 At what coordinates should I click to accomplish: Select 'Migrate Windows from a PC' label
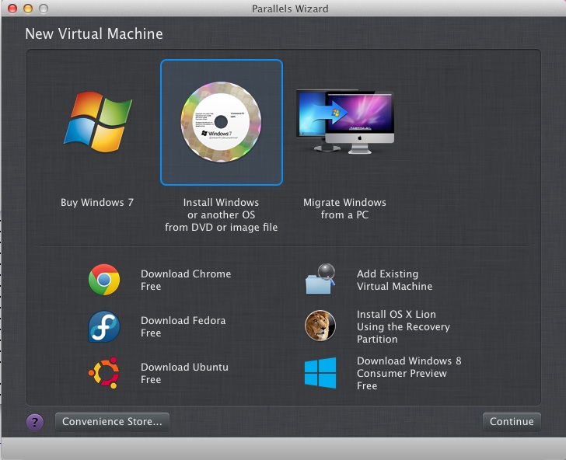tap(344, 208)
